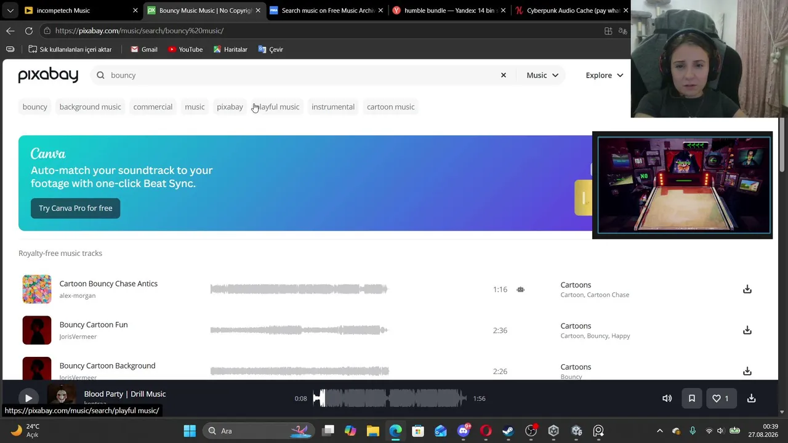The image size is (788, 443).
Task: Focus the Pixabay search input field
Action: pyautogui.click(x=302, y=75)
